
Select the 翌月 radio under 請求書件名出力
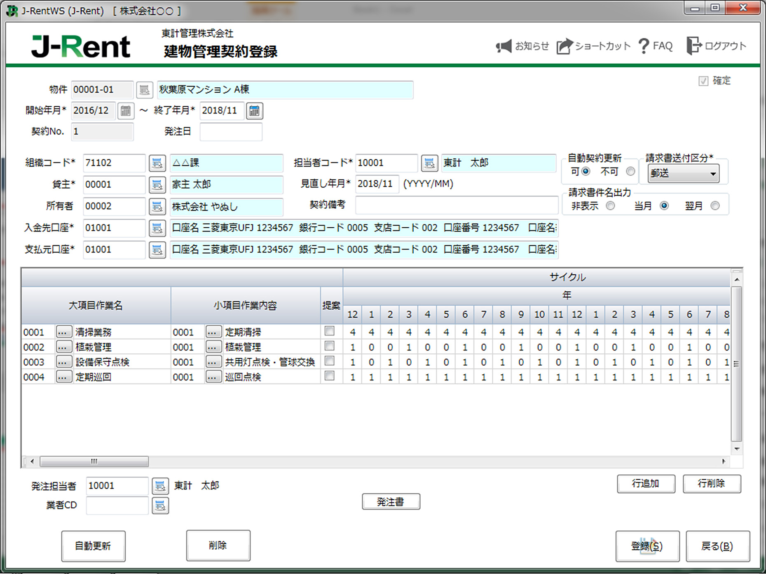coord(715,205)
